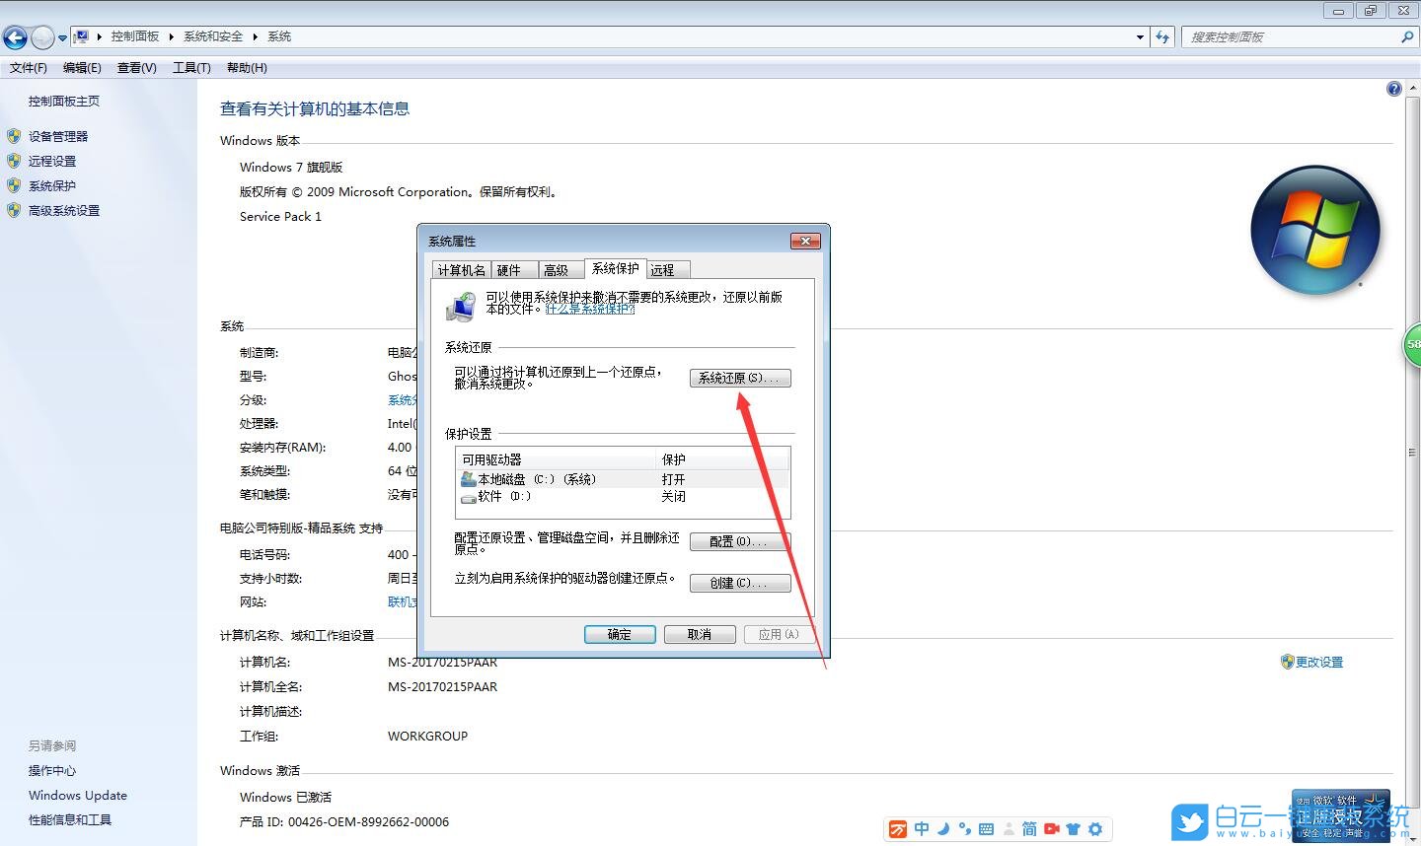This screenshot has height=846, width=1421.
Task: Open address bar history dropdown
Action: point(1141,37)
